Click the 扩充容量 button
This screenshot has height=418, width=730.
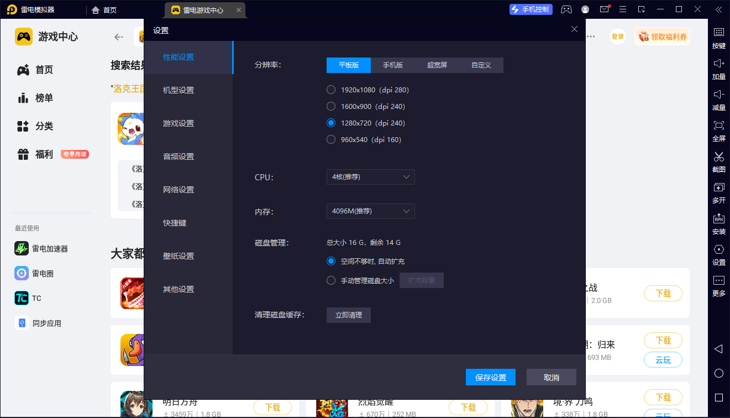tap(422, 280)
